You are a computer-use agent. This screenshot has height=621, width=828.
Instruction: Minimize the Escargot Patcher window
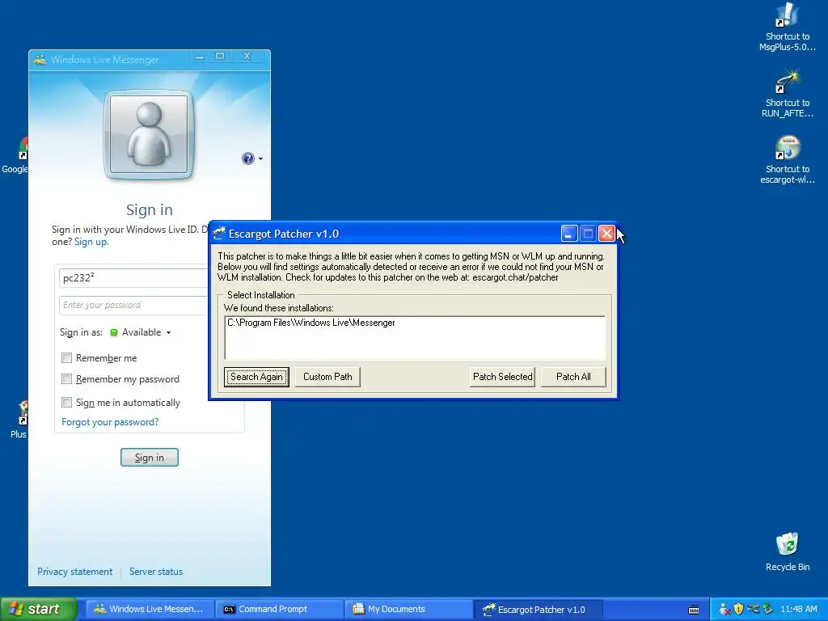pos(568,234)
